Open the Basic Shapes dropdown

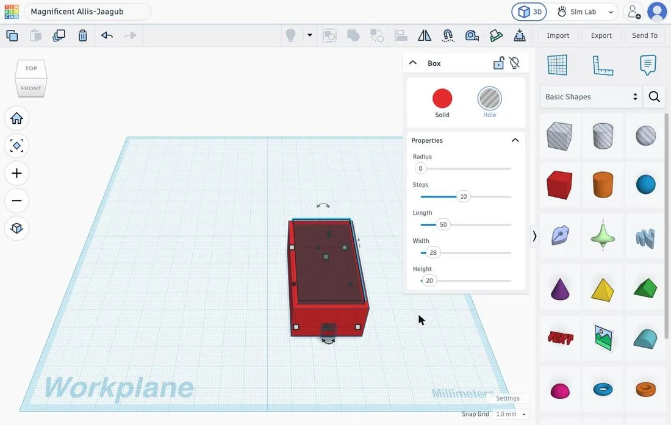(x=590, y=96)
